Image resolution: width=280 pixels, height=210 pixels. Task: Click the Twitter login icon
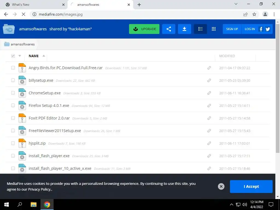tap(267, 29)
